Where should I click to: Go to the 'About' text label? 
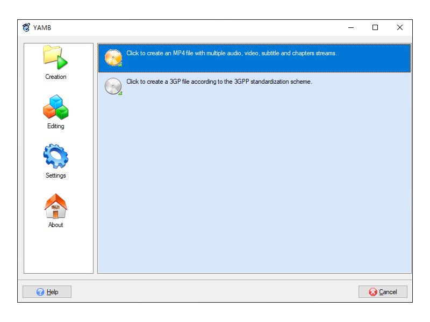click(x=56, y=225)
